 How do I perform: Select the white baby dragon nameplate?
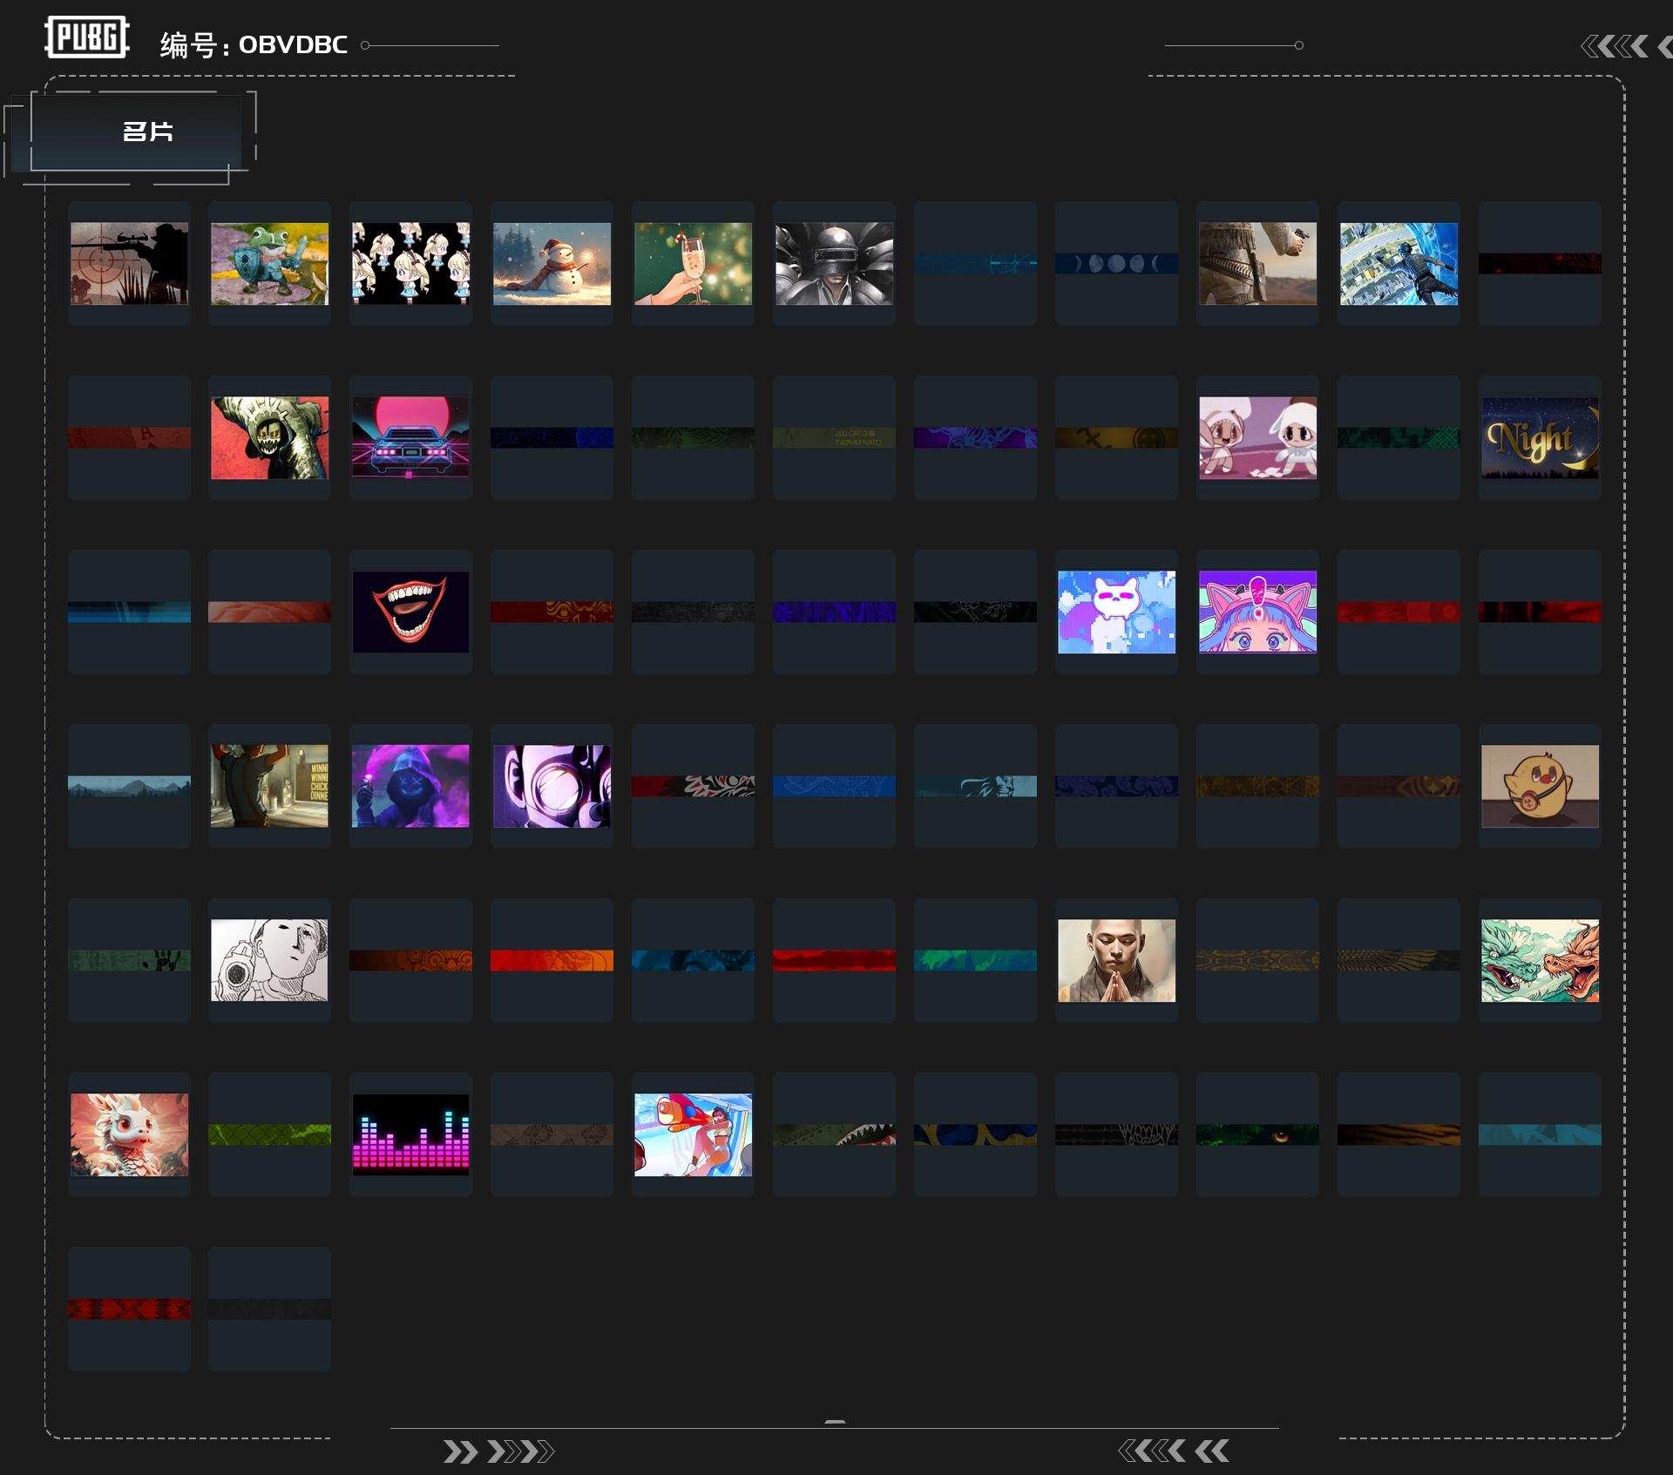pyautogui.click(x=129, y=1134)
